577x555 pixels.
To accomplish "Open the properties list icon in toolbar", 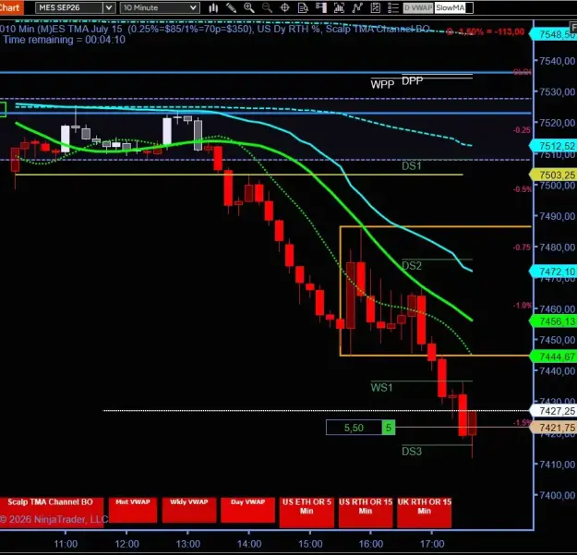I will (393, 7).
